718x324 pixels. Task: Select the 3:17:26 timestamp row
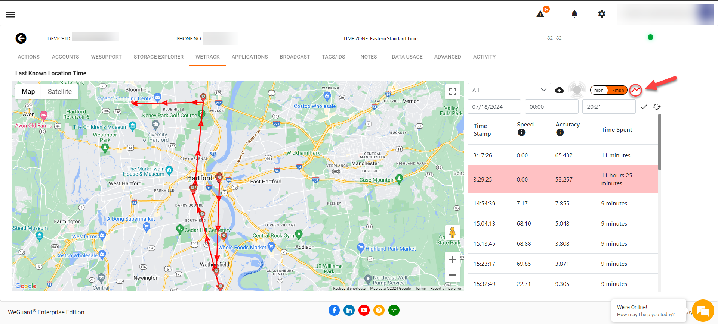pos(563,155)
